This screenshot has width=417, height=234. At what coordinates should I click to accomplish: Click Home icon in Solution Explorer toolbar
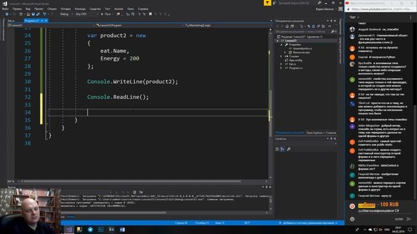pos(287,26)
